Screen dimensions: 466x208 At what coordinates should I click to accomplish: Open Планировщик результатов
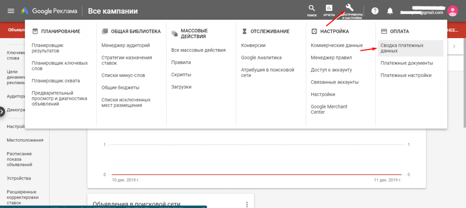pos(47,48)
